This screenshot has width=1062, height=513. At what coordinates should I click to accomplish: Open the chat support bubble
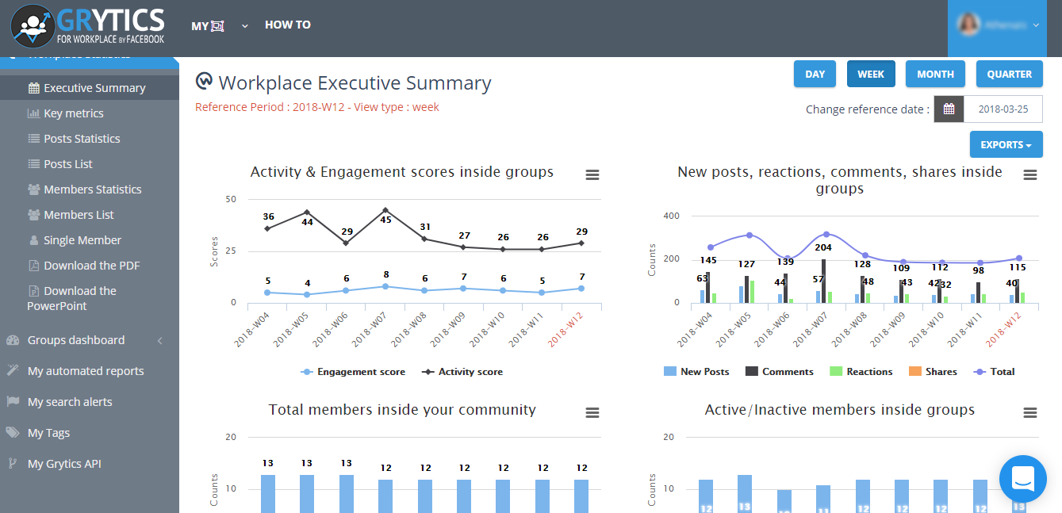[x=1023, y=479]
